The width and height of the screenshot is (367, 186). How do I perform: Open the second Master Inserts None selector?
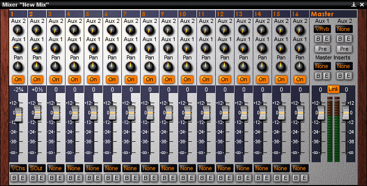click(344, 66)
